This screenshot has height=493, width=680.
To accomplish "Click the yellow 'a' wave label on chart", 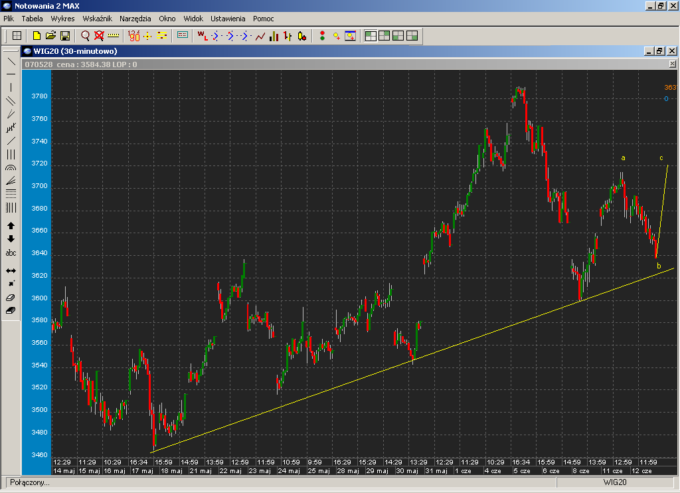I will [623, 158].
